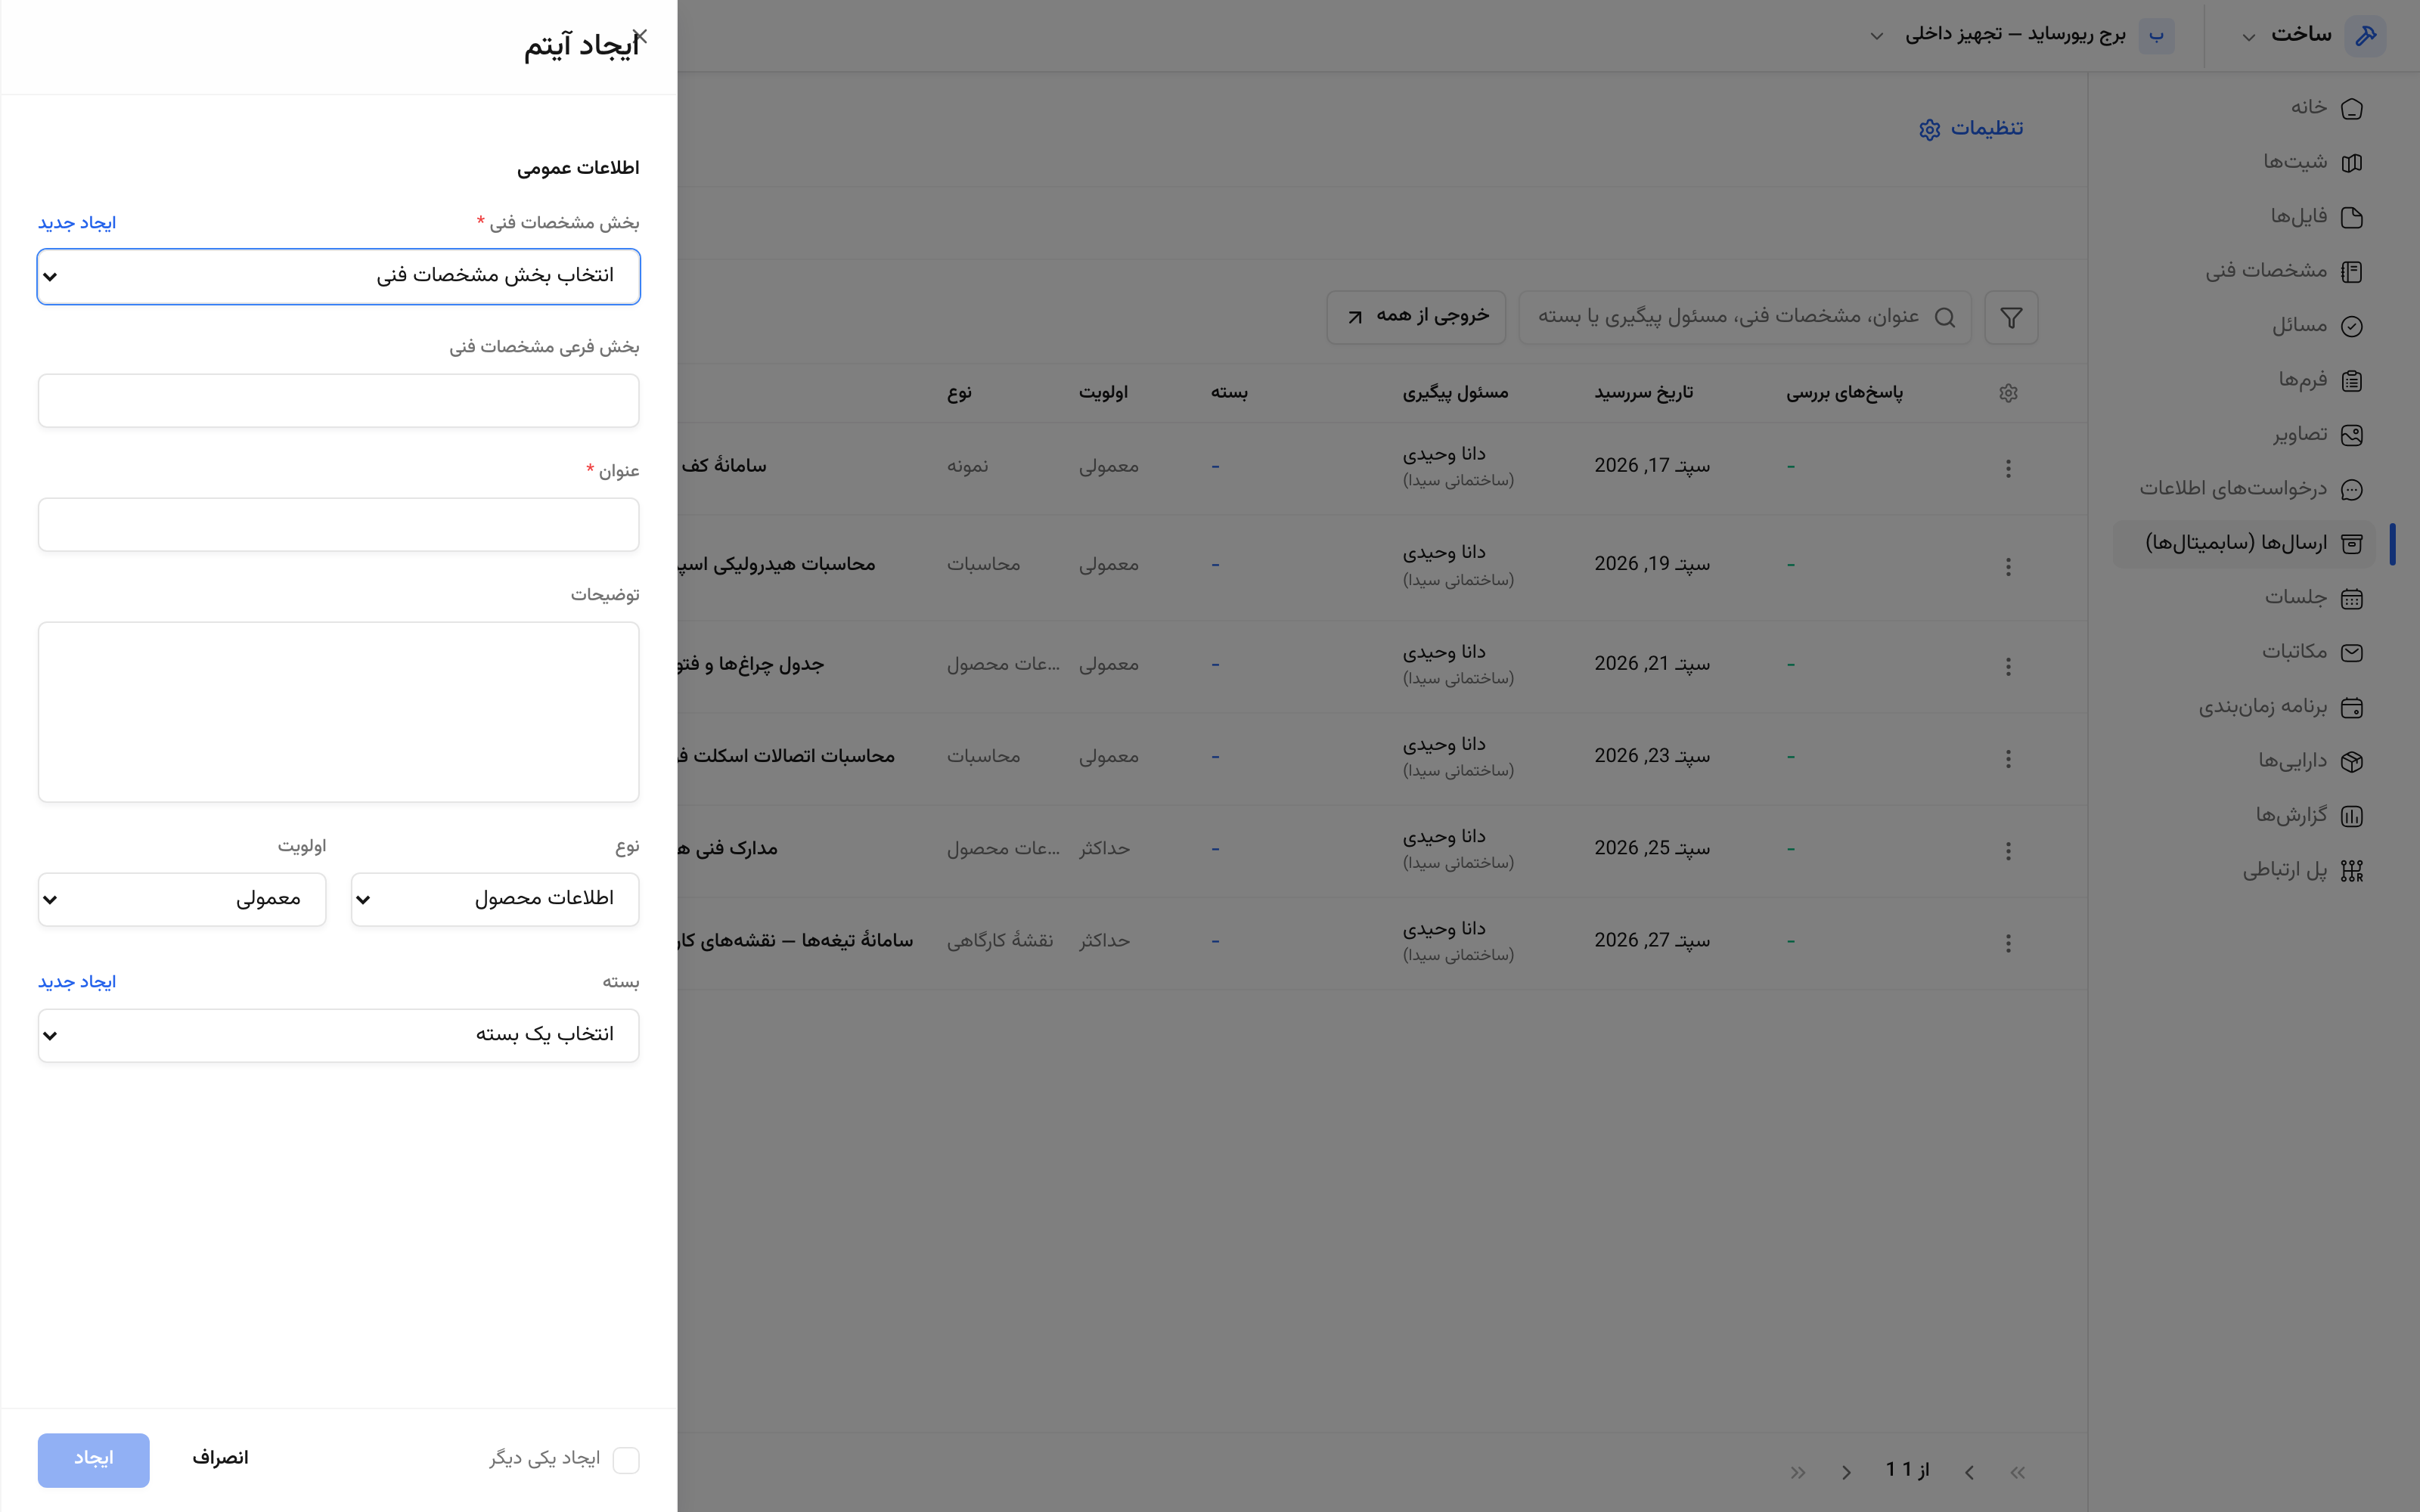Click the انصراف cancel button
This screenshot has height=1512, width=2420.
pyautogui.click(x=220, y=1459)
